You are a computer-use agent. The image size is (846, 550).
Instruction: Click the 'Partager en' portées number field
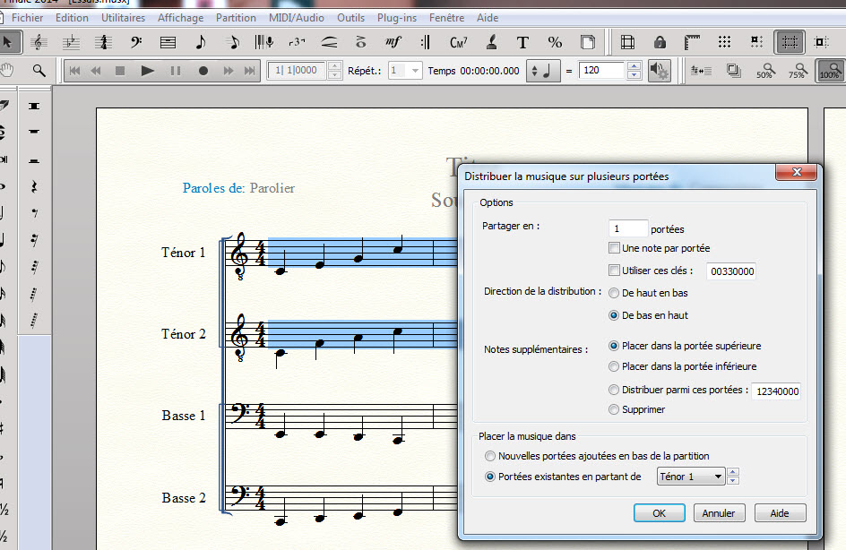point(627,229)
